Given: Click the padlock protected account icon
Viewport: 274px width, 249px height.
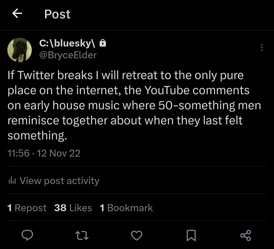Looking at the screenshot, I should 102,43.
